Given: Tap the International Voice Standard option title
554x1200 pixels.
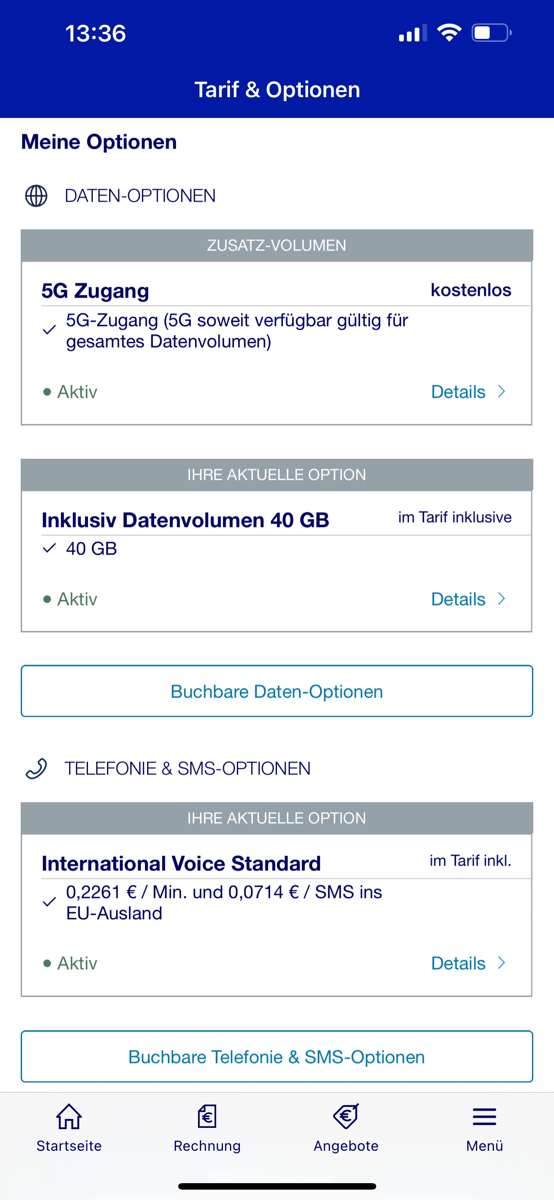Looking at the screenshot, I should point(181,863).
